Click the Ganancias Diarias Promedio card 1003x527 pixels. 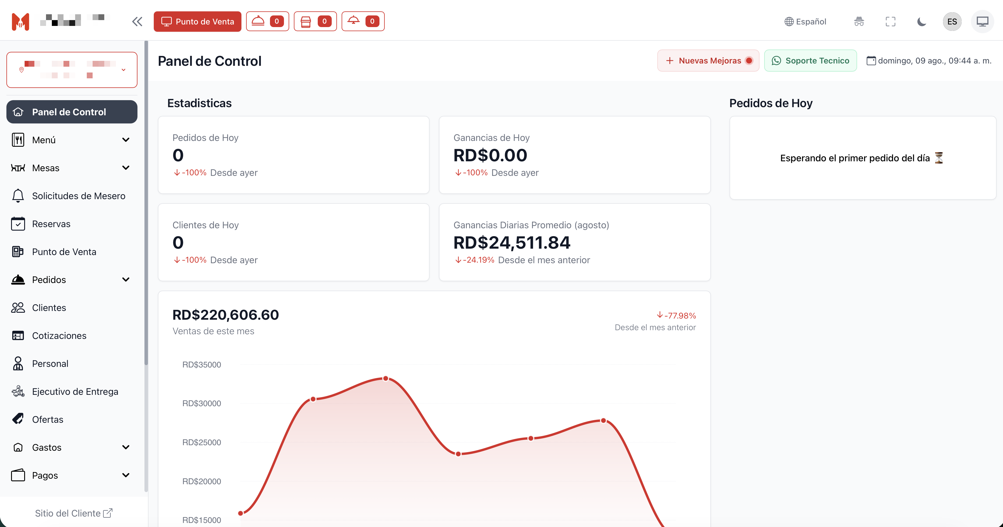(575, 242)
